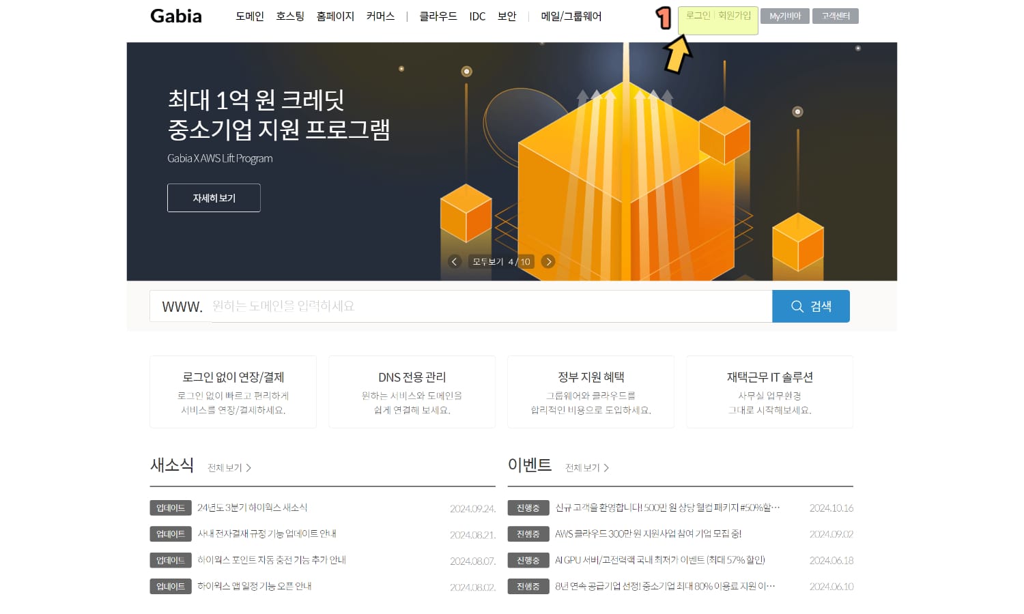The height and width of the screenshot is (614, 1024).
Task: Go to previous banner slide arrow
Action: pyautogui.click(x=455, y=261)
